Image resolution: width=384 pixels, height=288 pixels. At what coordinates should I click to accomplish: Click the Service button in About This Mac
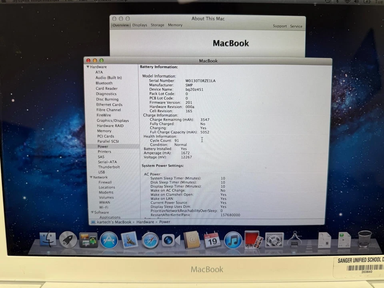point(296,26)
